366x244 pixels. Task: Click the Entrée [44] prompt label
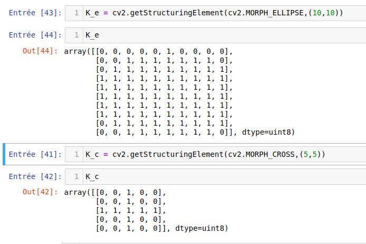[x=35, y=35]
